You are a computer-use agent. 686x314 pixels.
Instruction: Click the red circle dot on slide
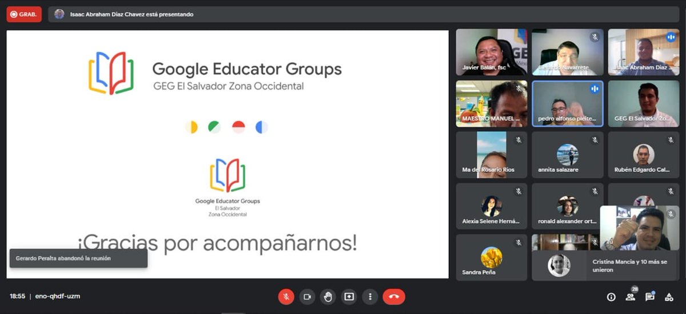238,127
